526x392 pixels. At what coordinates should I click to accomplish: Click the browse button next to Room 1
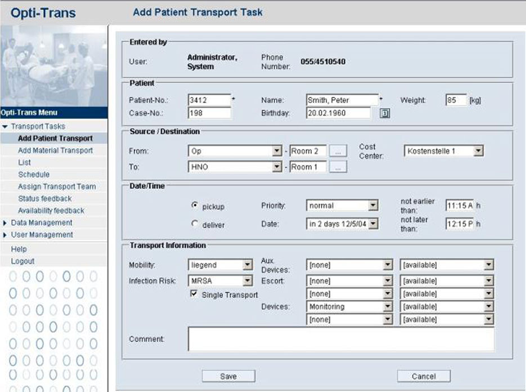click(338, 167)
